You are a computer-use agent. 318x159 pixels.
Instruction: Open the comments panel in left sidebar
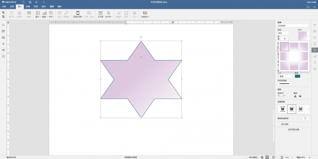(3, 31)
